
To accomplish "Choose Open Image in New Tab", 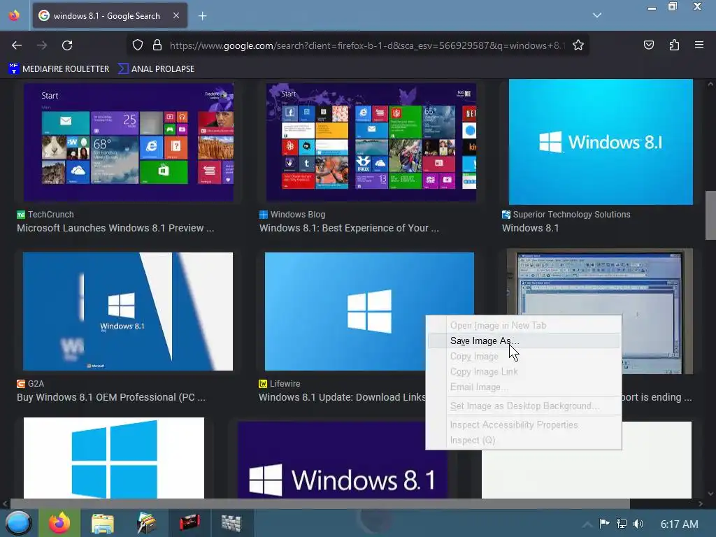I will [523, 326].
